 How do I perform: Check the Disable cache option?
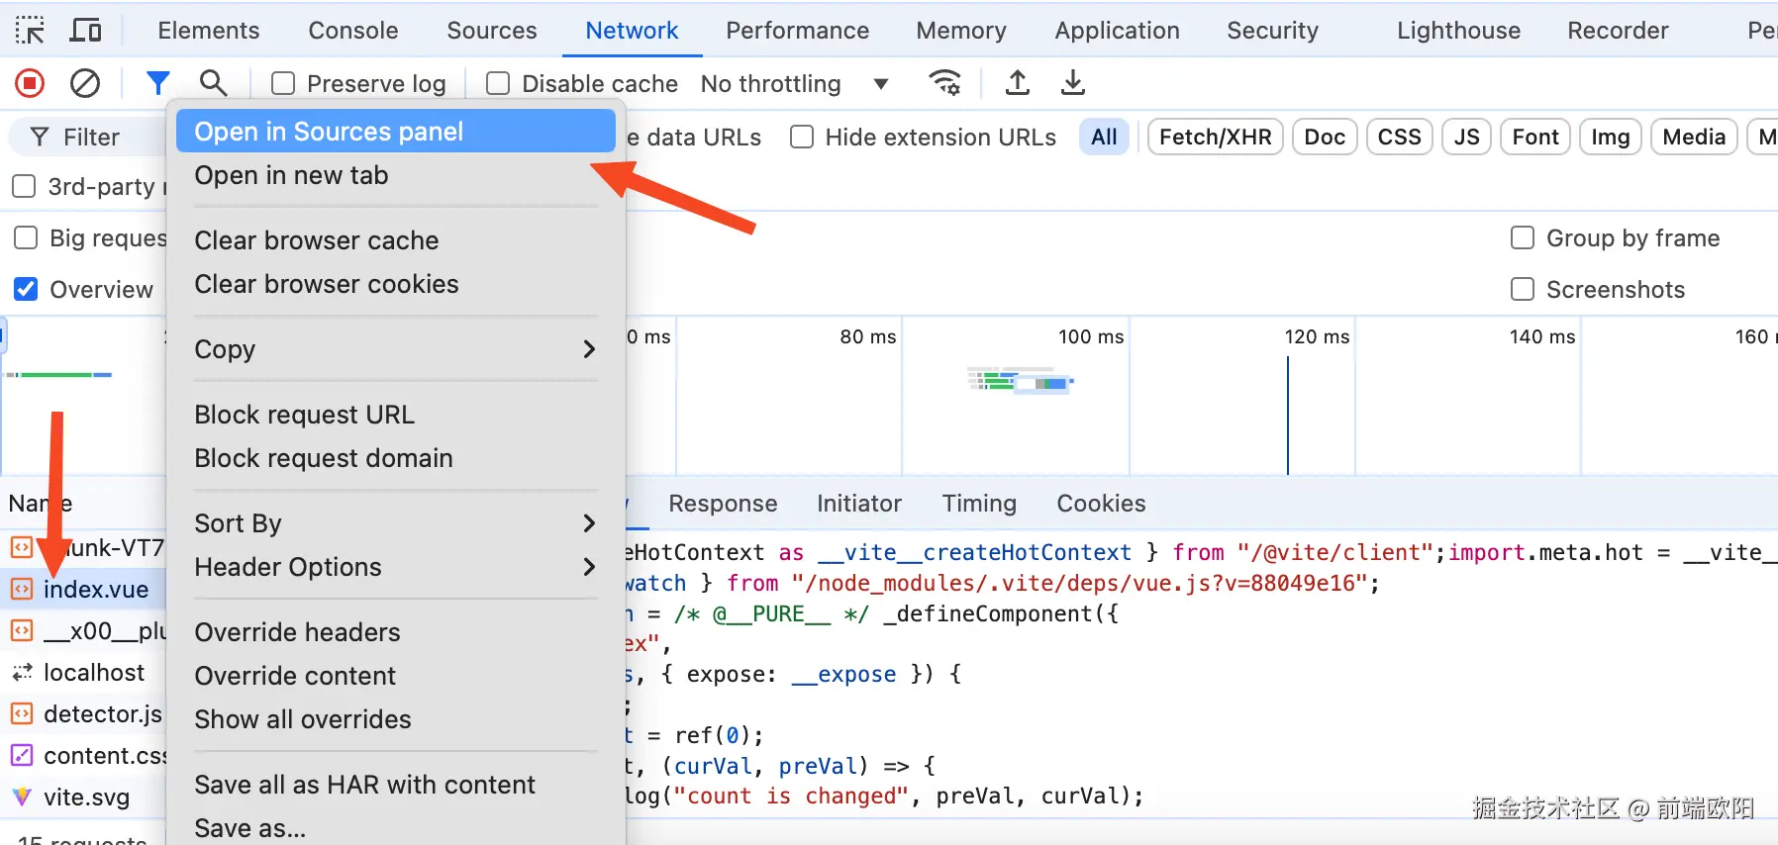(499, 84)
